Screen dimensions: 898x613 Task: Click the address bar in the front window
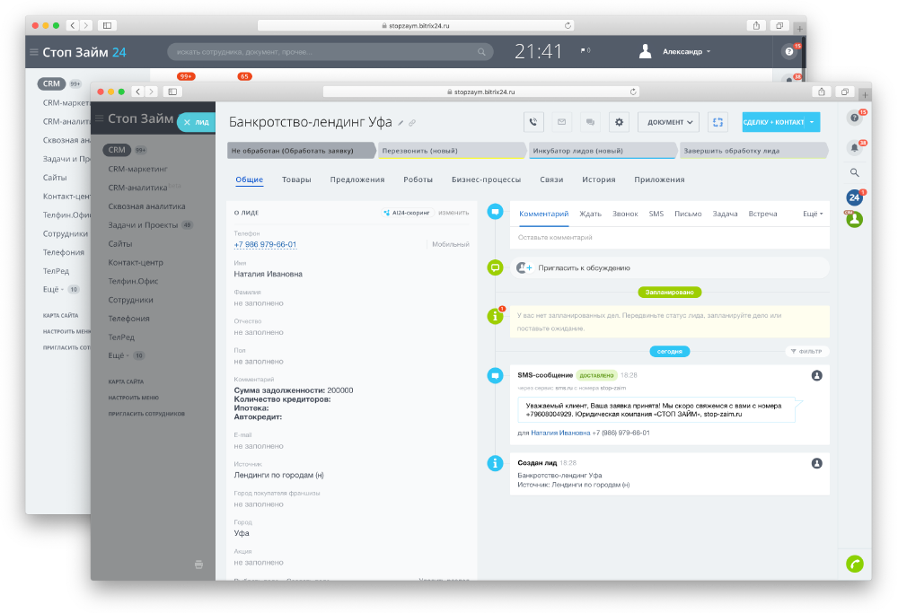481,92
